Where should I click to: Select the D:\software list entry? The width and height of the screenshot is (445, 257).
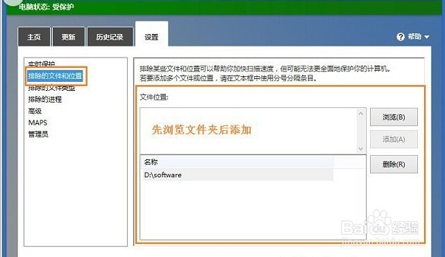tap(238, 175)
